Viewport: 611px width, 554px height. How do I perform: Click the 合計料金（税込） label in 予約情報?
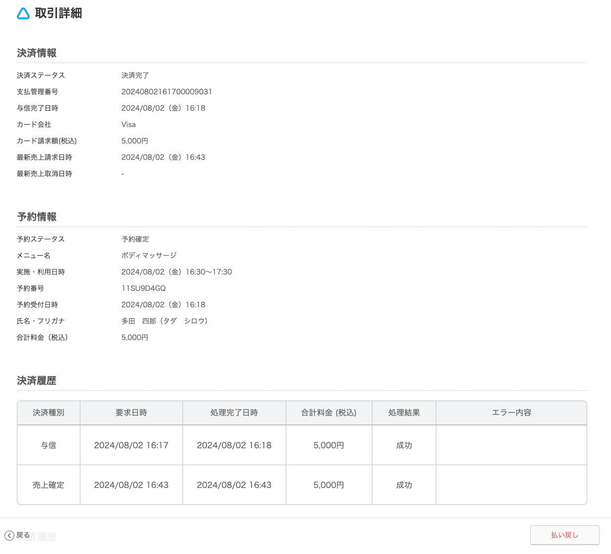44,338
